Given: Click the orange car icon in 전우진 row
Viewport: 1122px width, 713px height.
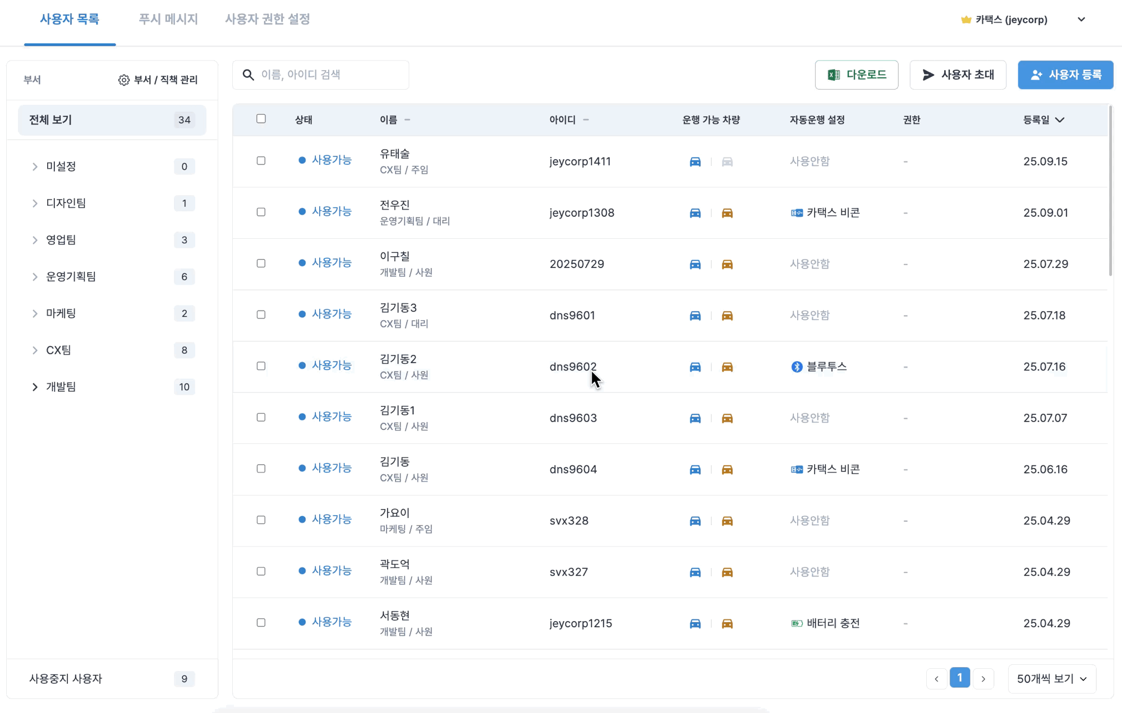Looking at the screenshot, I should point(727,213).
